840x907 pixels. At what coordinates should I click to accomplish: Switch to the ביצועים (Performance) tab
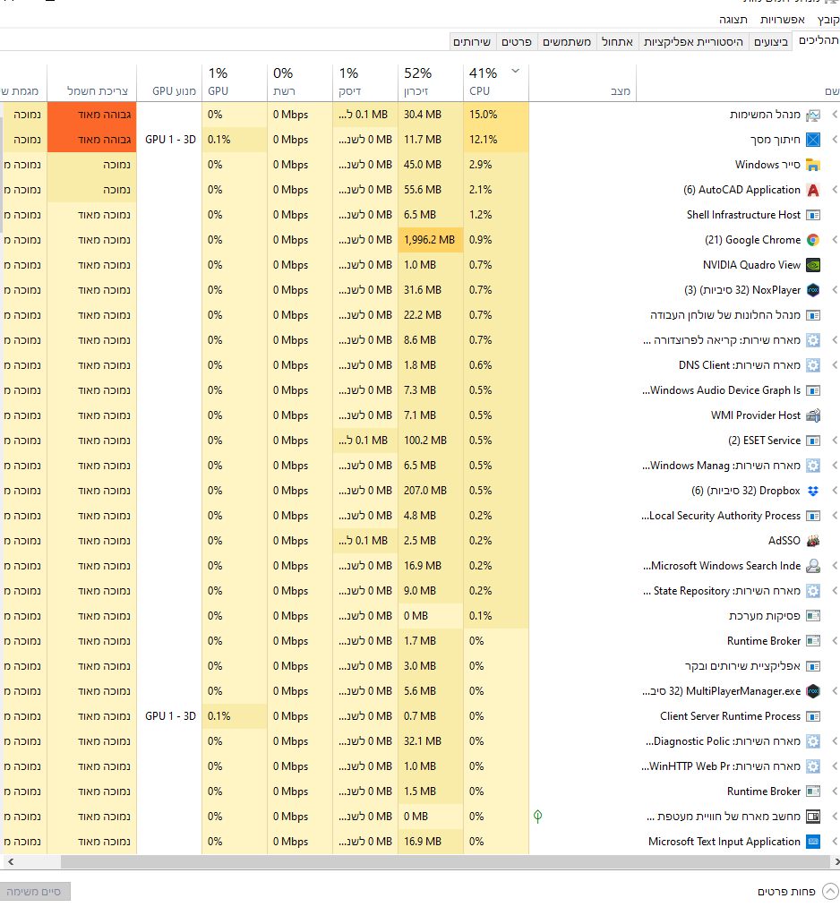pos(771,42)
